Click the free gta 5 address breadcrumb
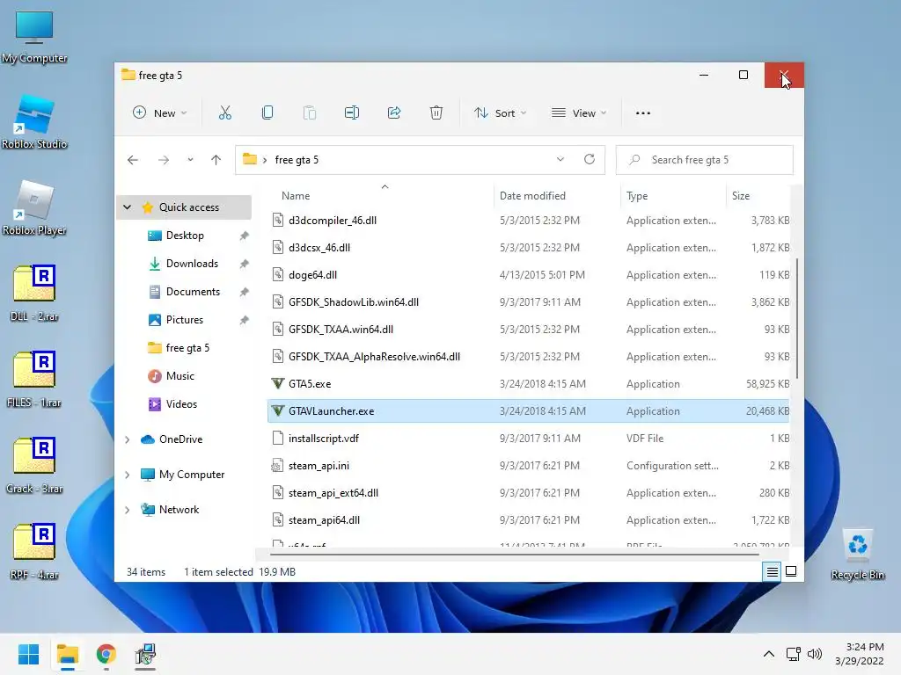The image size is (901, 675). point(297,160)
